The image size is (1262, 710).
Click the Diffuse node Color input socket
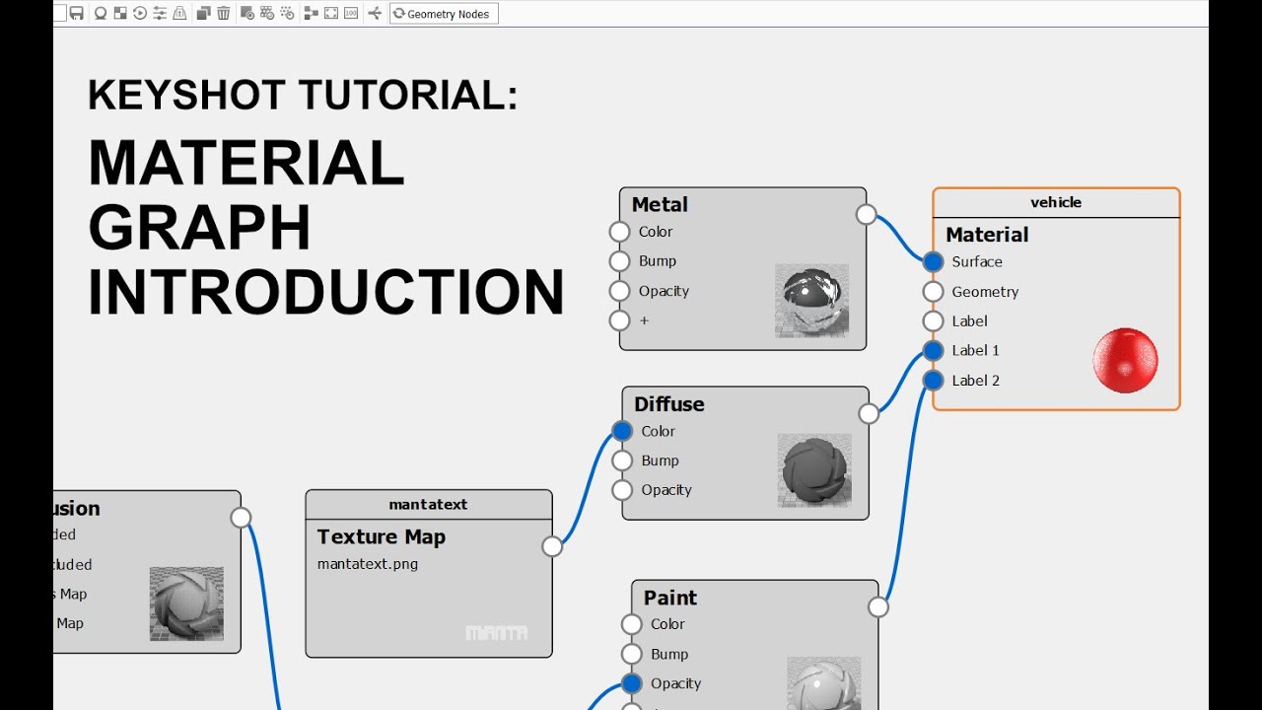(x=622, y=431)
